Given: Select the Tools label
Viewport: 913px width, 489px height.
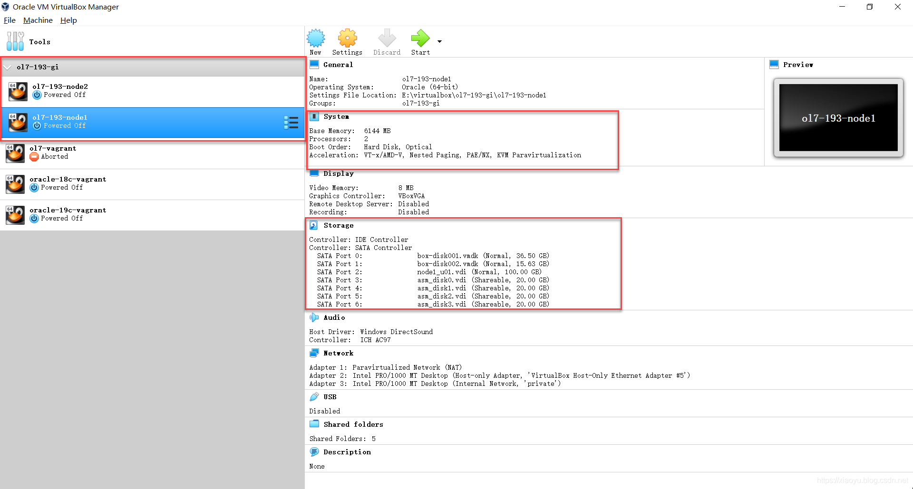Looking at the screenshot, I should [x=40, y=42].
